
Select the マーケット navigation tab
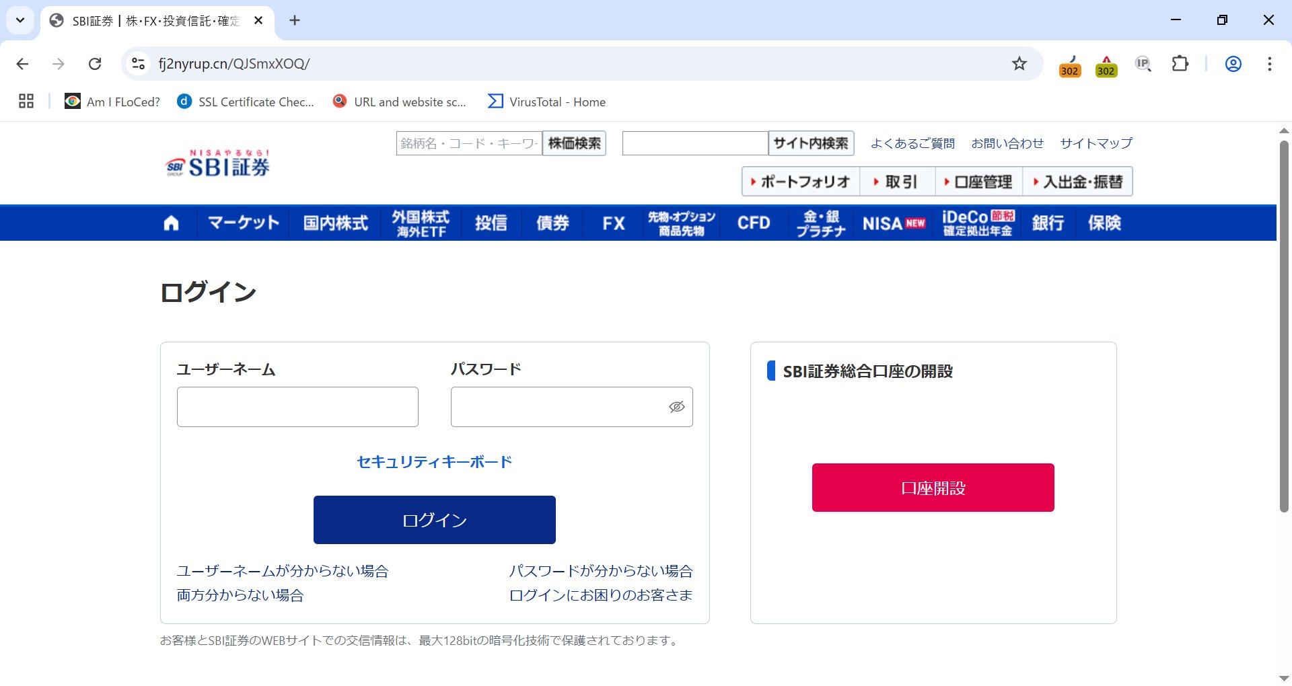coord(243,223)
